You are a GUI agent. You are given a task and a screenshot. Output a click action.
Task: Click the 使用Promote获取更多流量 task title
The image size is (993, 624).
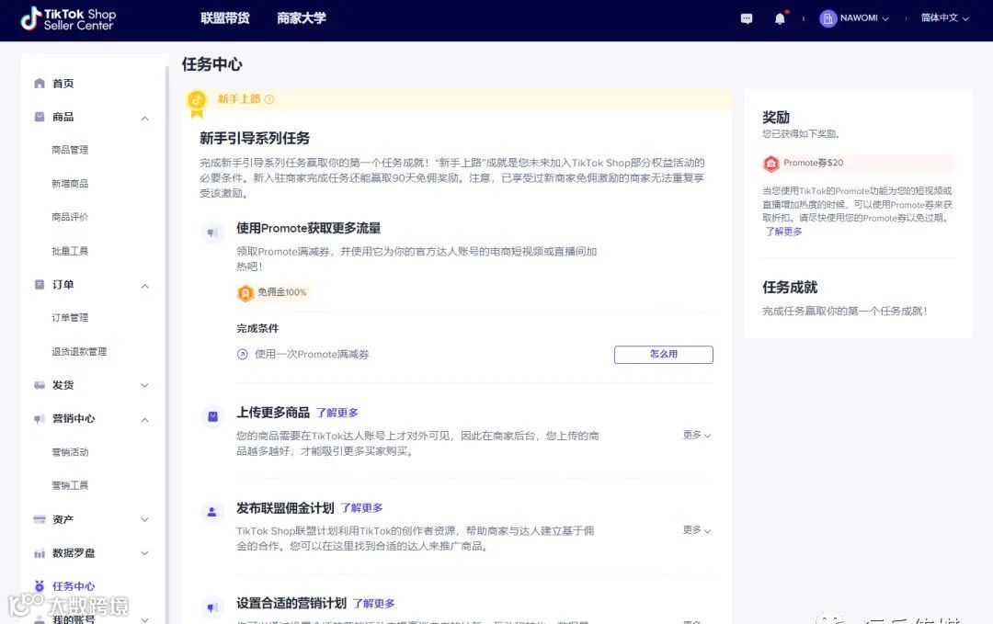pos(308,228)
